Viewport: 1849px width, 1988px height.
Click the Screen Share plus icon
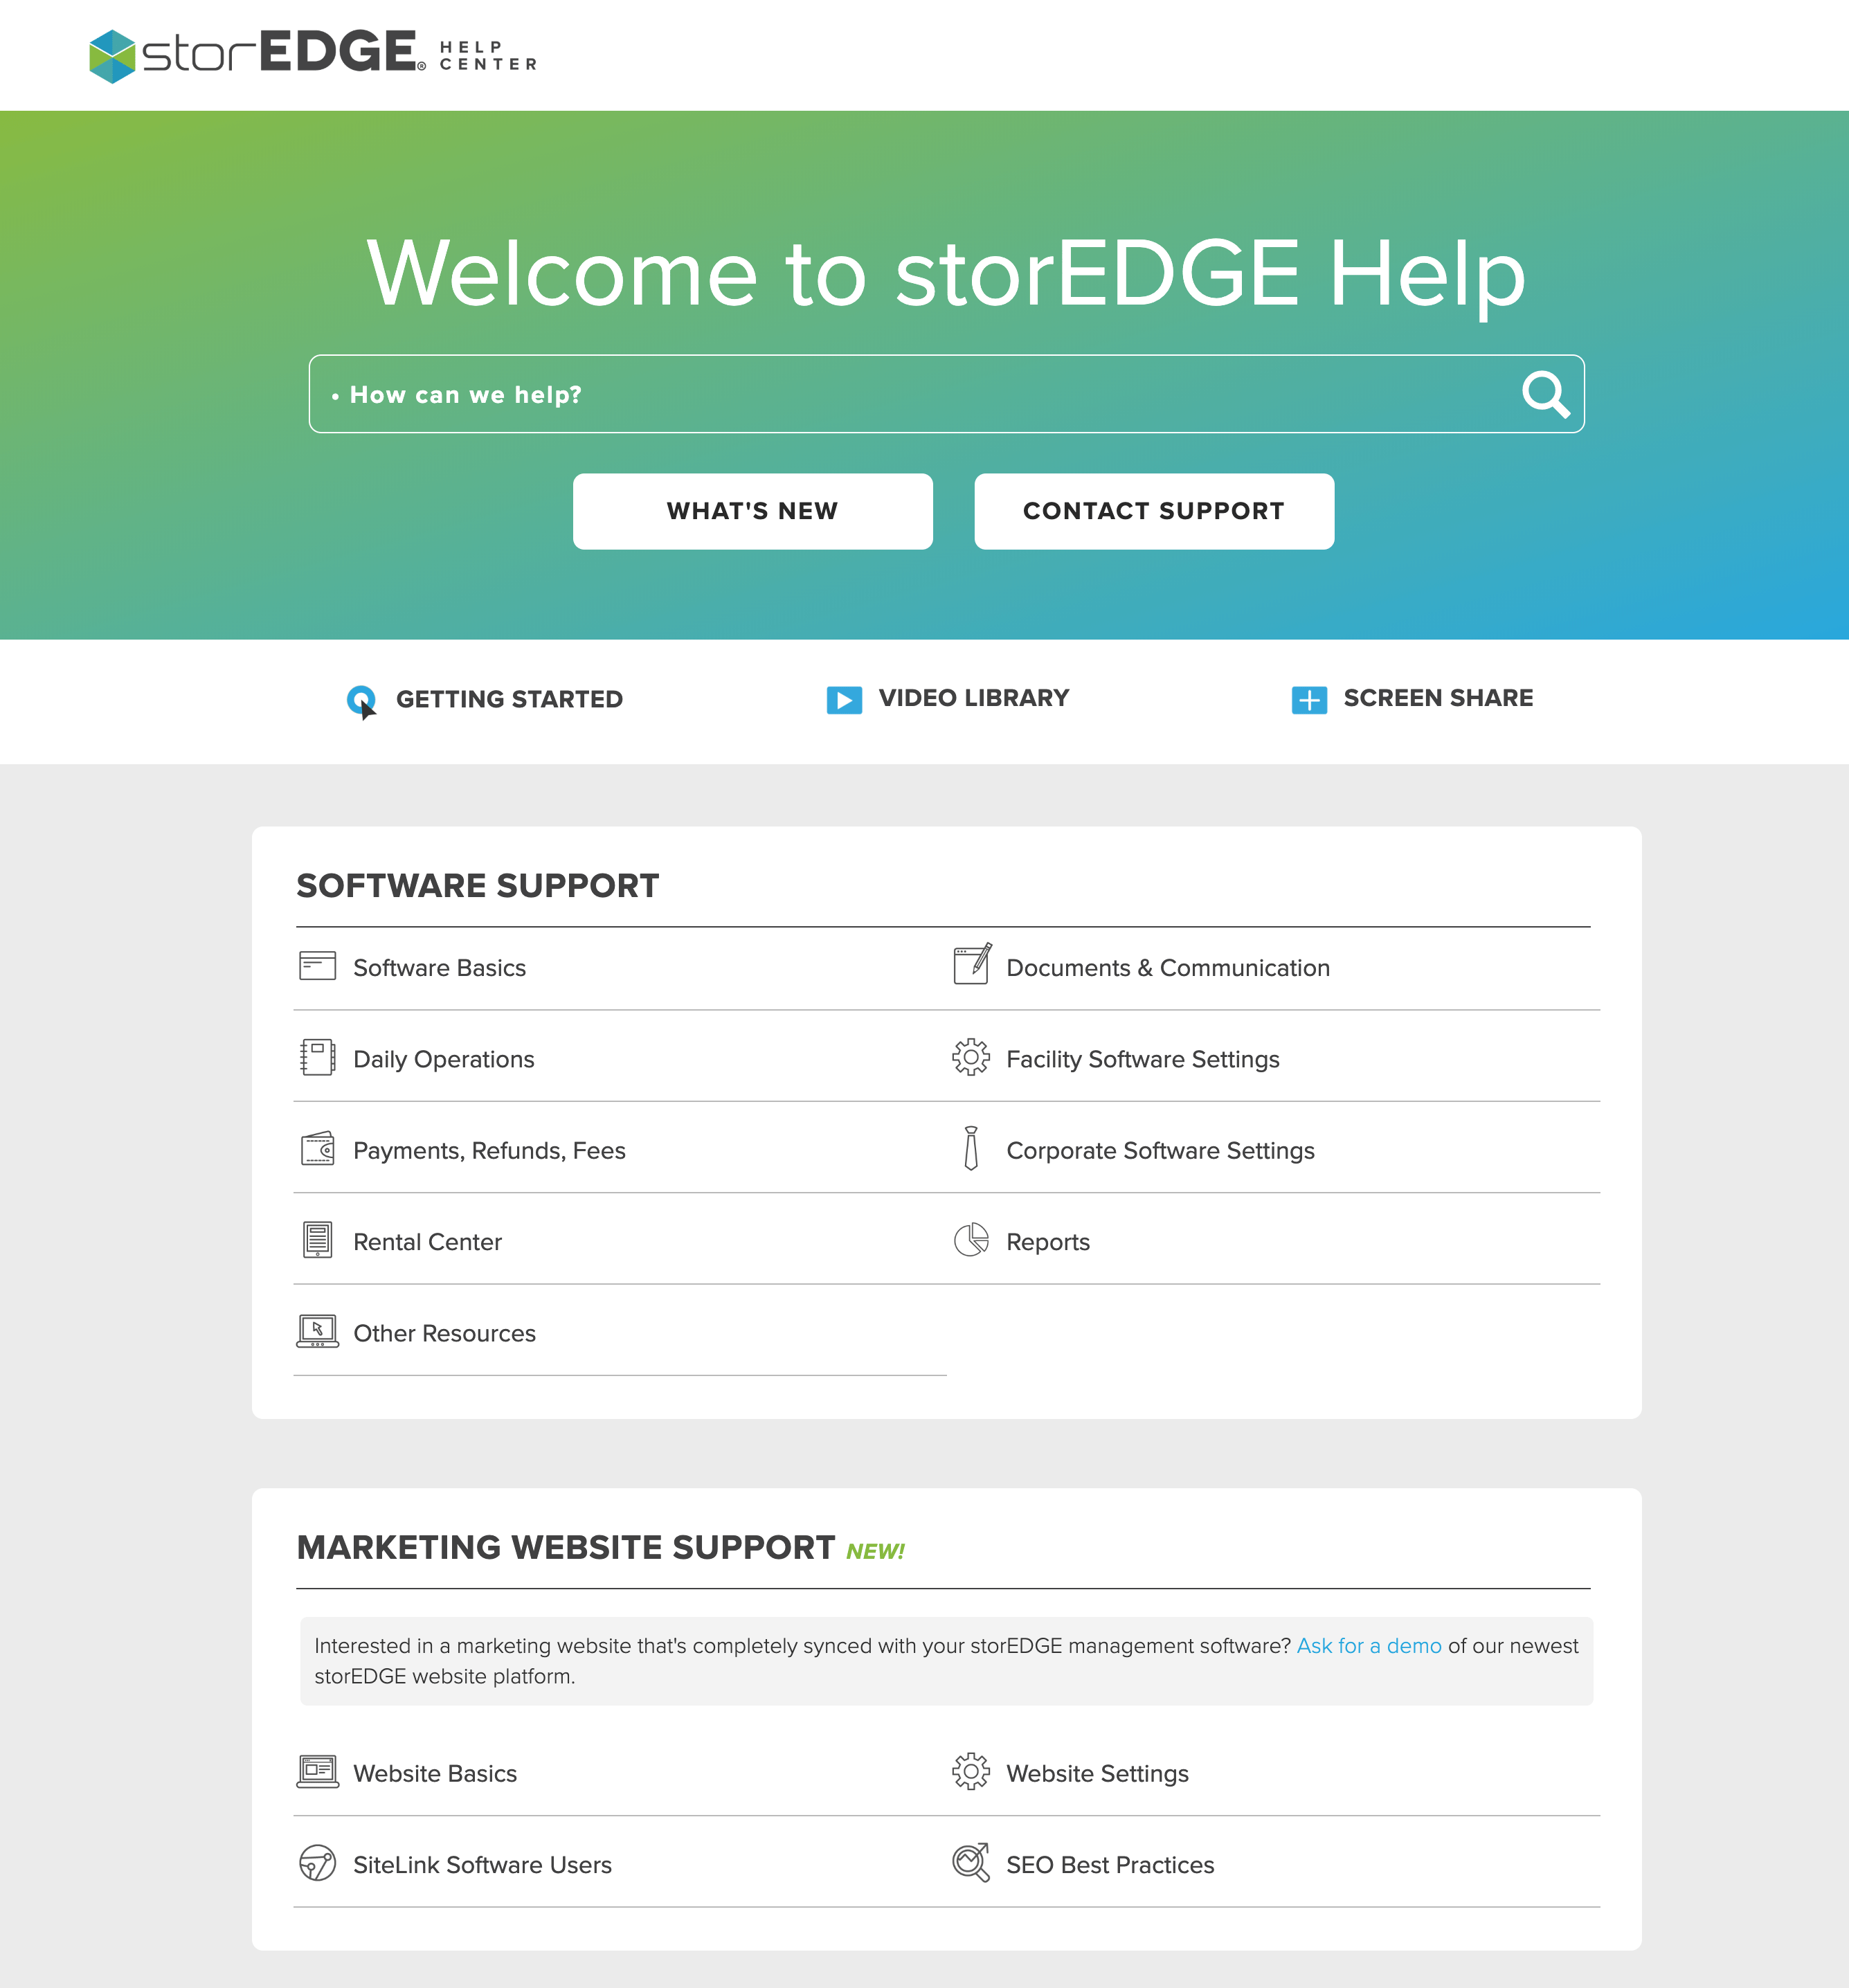point(1308,699)
